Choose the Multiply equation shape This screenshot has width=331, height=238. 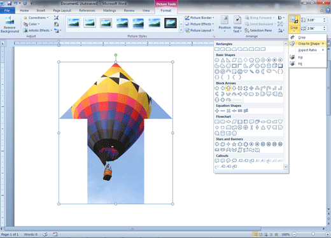click(229, 111)
